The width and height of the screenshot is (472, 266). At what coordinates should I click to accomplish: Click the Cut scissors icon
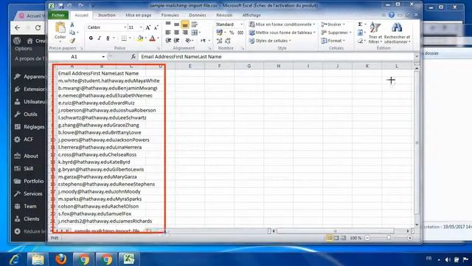click(x=72, y=24)
